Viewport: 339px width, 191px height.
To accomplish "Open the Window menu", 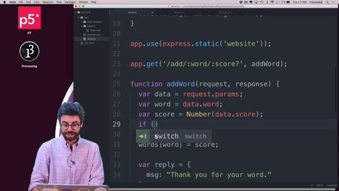I will coord(83,2).
